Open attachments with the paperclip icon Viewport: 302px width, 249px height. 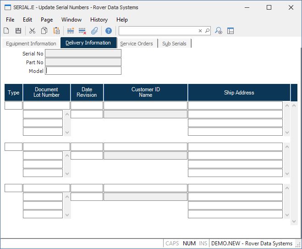95,31
